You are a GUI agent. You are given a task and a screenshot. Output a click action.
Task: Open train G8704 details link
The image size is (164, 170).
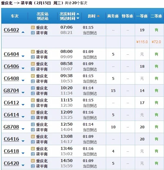coord(11,91)
